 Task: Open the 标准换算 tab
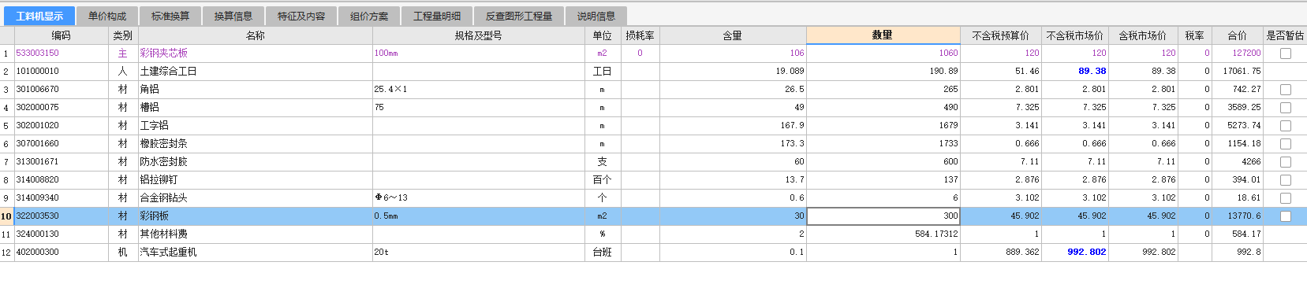pos(170,16)
